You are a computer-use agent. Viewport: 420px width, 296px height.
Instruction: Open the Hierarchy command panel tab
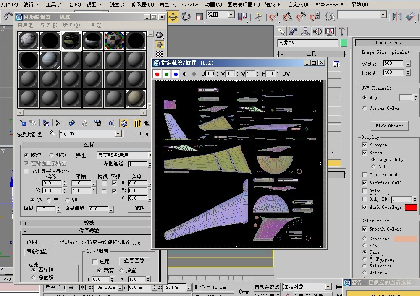click(305, 31)
